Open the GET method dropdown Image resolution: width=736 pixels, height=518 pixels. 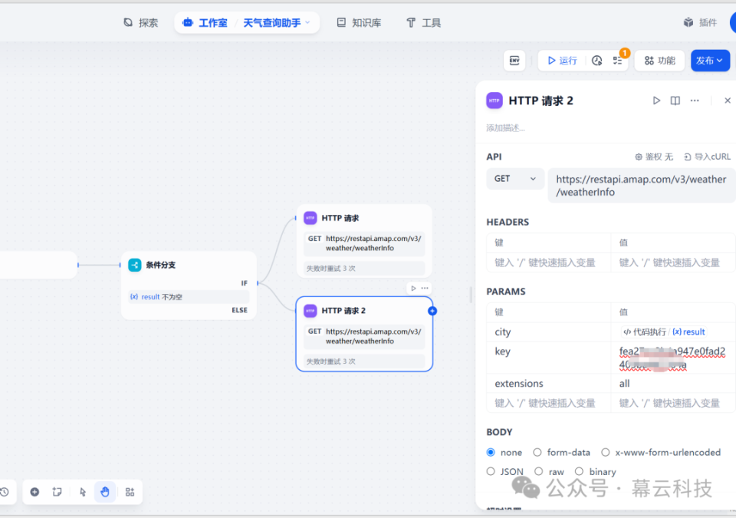click(514, 178)
